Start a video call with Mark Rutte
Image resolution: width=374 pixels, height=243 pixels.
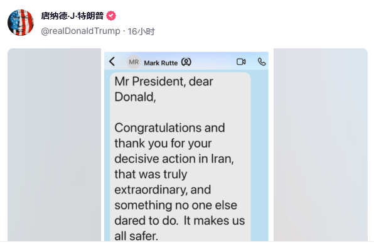pos(241,62)
